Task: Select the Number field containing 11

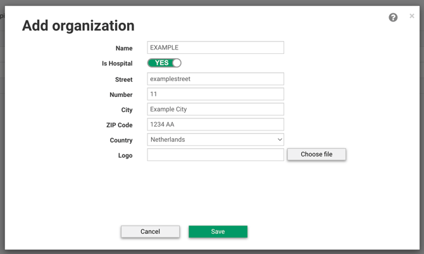Action: [x=215, y=94]
